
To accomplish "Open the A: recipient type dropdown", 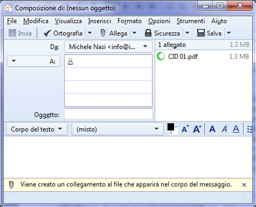I will pos(33,61).
